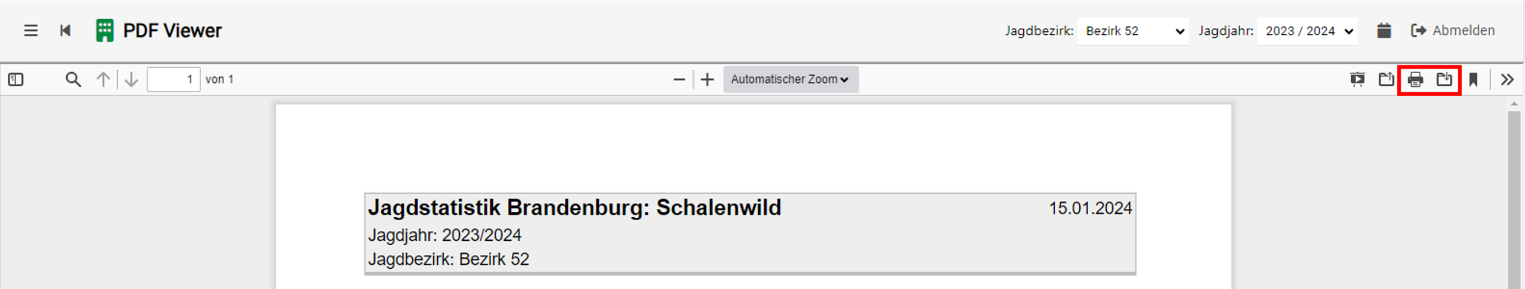Screen dimensions: 1525x289
Task: Print the PDF document
Action: pyautogui.click(x=1415, y=79)
